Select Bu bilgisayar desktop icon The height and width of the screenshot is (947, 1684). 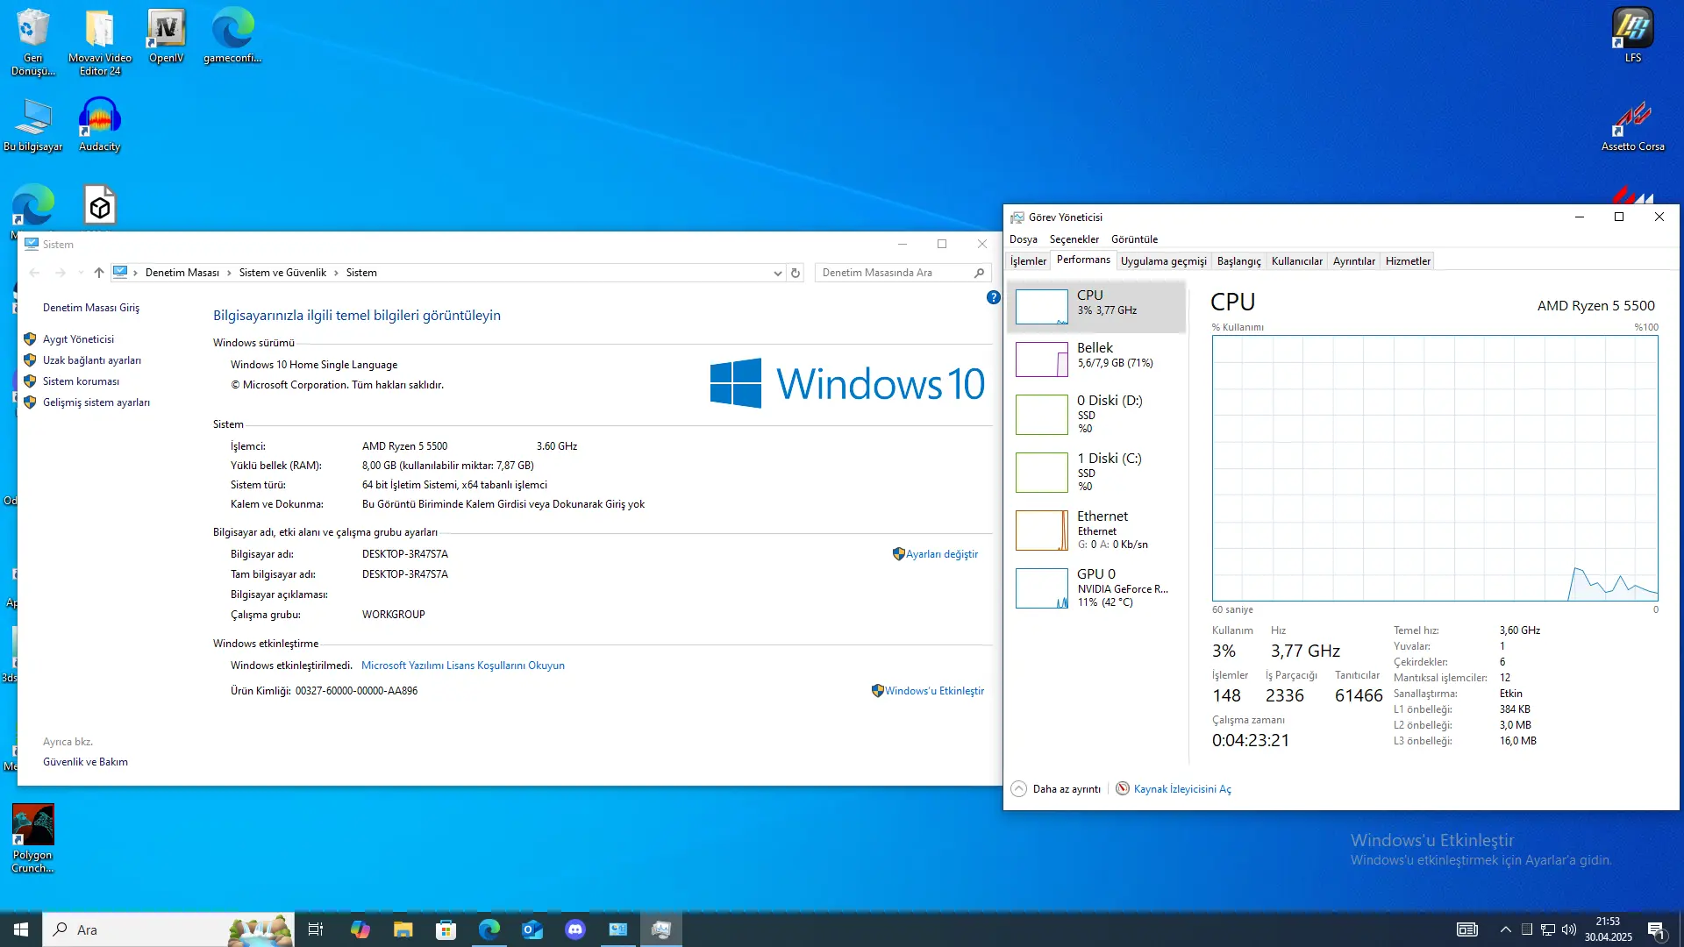[33, 125]
